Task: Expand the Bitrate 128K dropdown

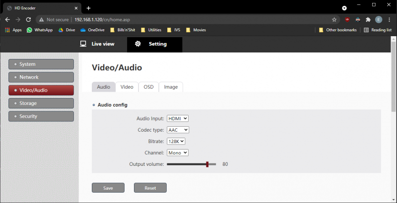Action: coord(176,142)
